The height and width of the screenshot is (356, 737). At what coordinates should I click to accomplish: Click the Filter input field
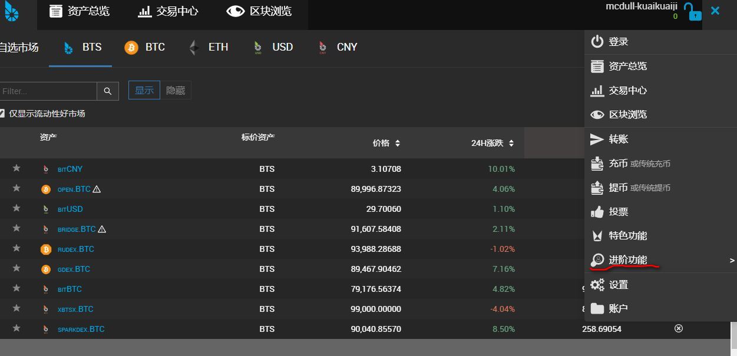48,91
